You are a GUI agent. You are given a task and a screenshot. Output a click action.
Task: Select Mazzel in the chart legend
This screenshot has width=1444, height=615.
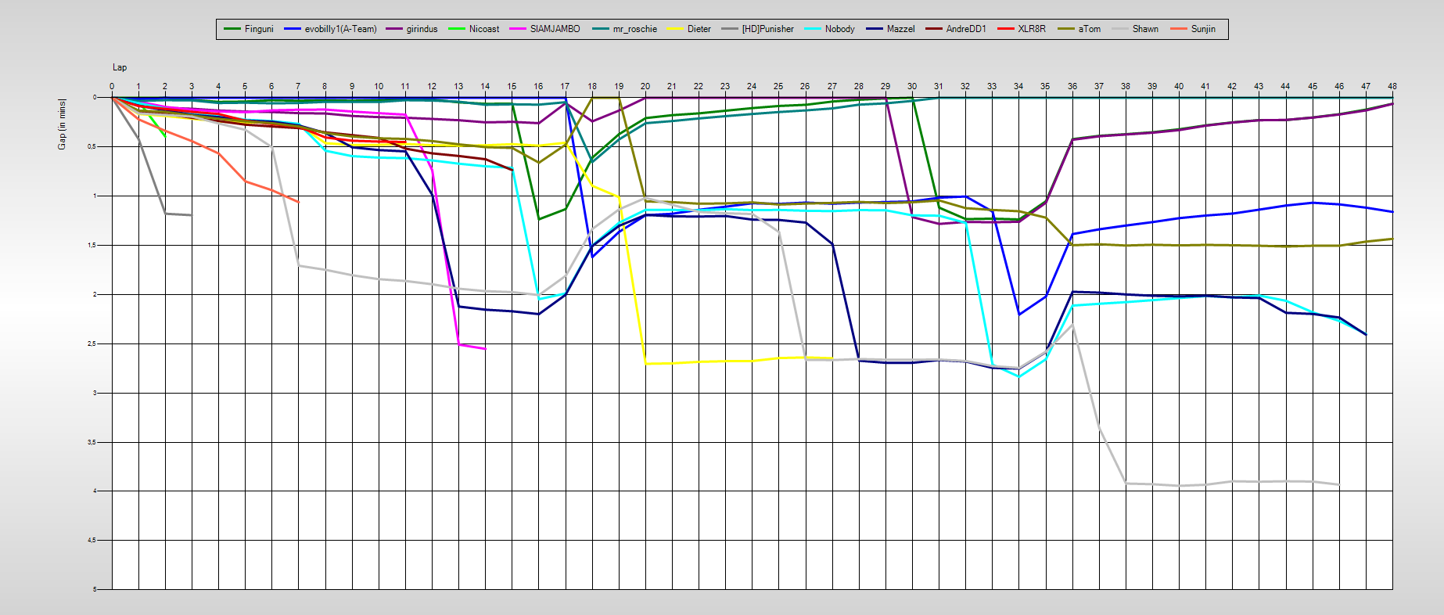pos(900,29)
